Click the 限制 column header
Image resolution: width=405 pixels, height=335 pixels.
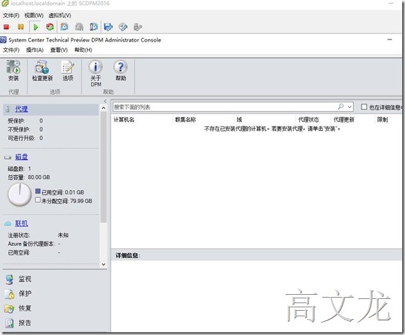382,120
